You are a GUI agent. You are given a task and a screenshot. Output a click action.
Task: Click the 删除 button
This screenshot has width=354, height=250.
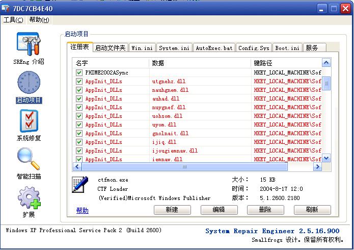click(x=265, y=210)
